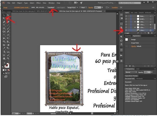Click the Unembed button
This screenshot has height=116, width=157.
[x=51, y=8]
